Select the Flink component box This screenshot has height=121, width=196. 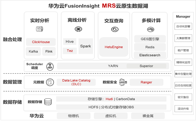tap(49, 51)
